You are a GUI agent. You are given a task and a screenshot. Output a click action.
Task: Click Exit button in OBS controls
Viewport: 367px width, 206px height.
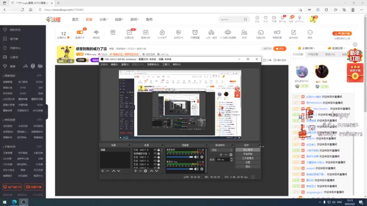coord(248,167)
